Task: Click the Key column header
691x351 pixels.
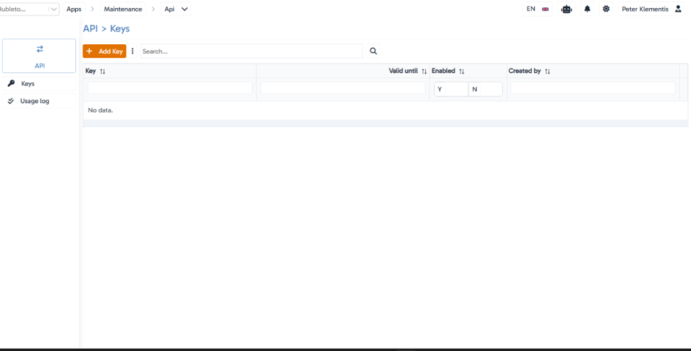Action: [169, 71]
